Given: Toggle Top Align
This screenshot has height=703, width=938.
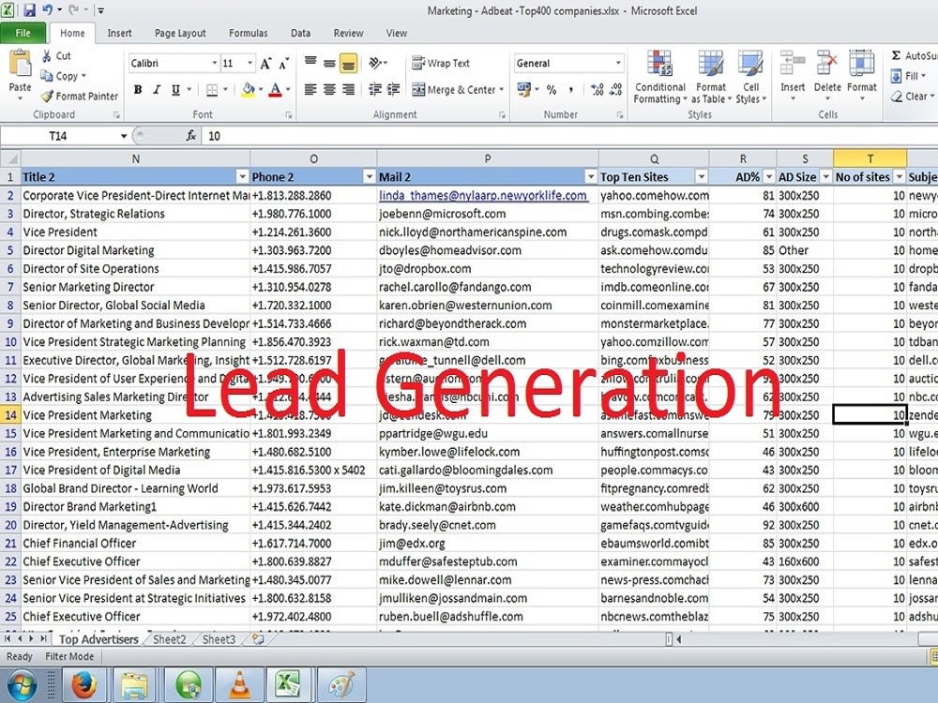Looking at the screenshot, I should [x=310, y=63].
